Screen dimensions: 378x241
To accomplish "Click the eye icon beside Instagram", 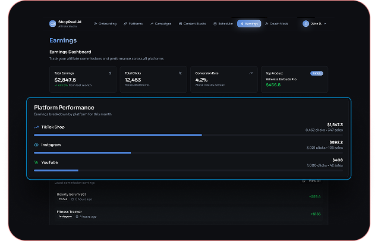I will tap(36, 145).
